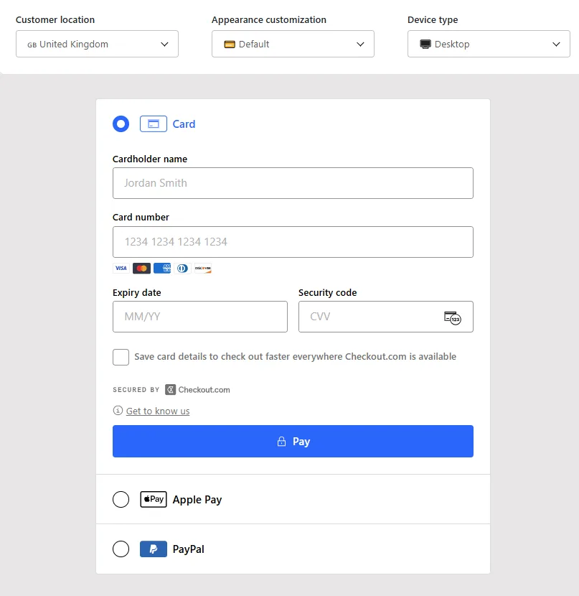This screenshot has width=579, height=596.
Task: Click the blue Pay button
Action: [293, 442]
